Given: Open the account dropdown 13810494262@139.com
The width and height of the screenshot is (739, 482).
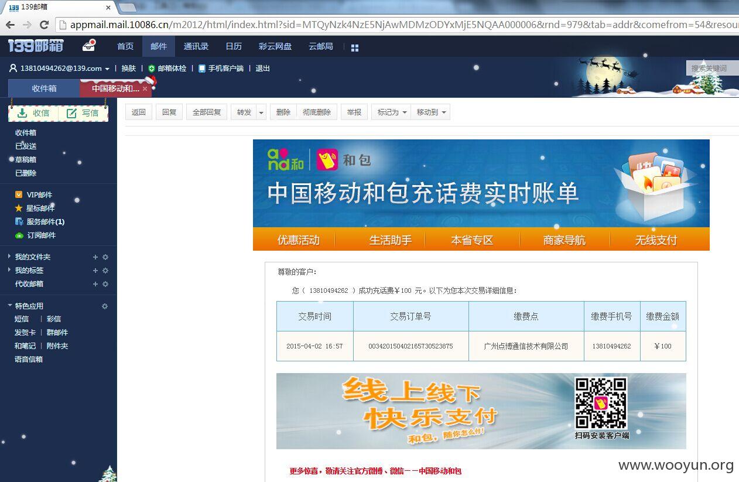Looking at the screenshot, I should [107, 69].
